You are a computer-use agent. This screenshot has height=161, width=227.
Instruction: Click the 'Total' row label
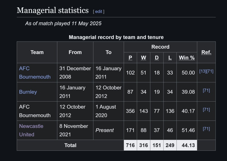click(70, 145)
